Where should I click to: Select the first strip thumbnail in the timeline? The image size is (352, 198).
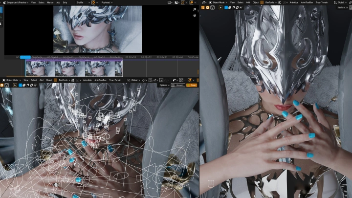click(x=40, y=68)
